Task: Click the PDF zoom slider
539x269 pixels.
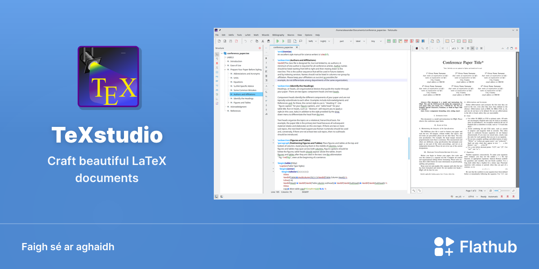Action: pos(502,191)
